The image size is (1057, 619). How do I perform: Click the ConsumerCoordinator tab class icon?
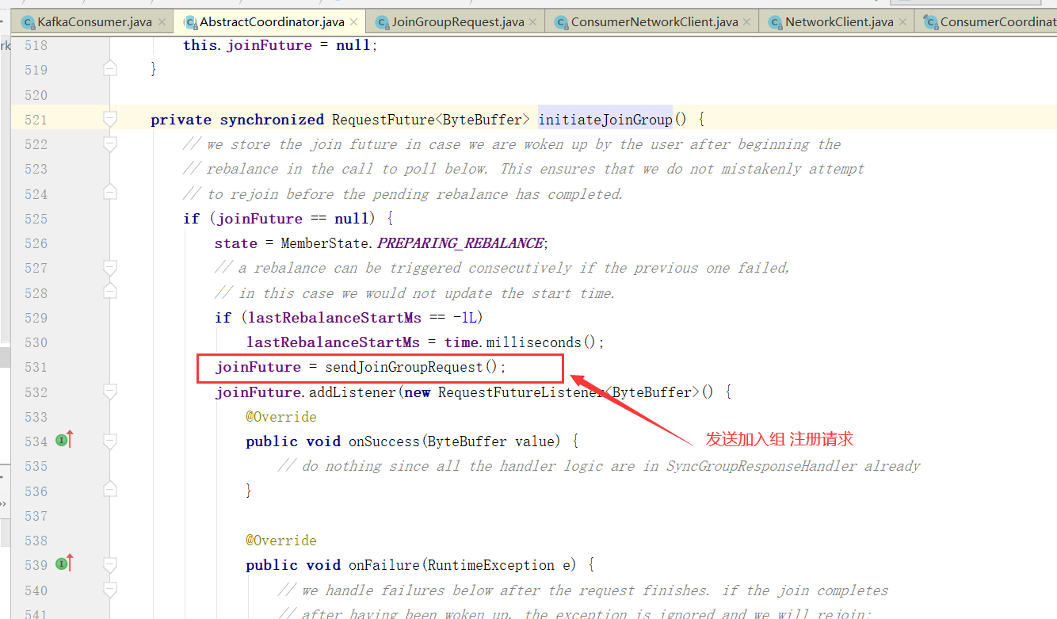pyautogui.click(x=930, y=21)
